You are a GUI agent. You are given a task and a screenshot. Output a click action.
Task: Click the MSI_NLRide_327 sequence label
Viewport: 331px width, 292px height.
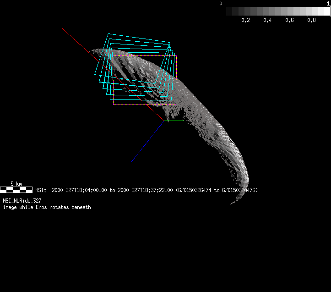point(22,201)
